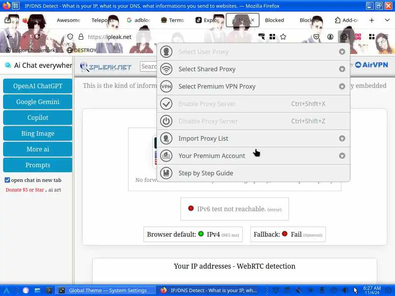This screenshot has height=296, width=395.
Task: Open a new tab with plus button
Action: (371, 20)
